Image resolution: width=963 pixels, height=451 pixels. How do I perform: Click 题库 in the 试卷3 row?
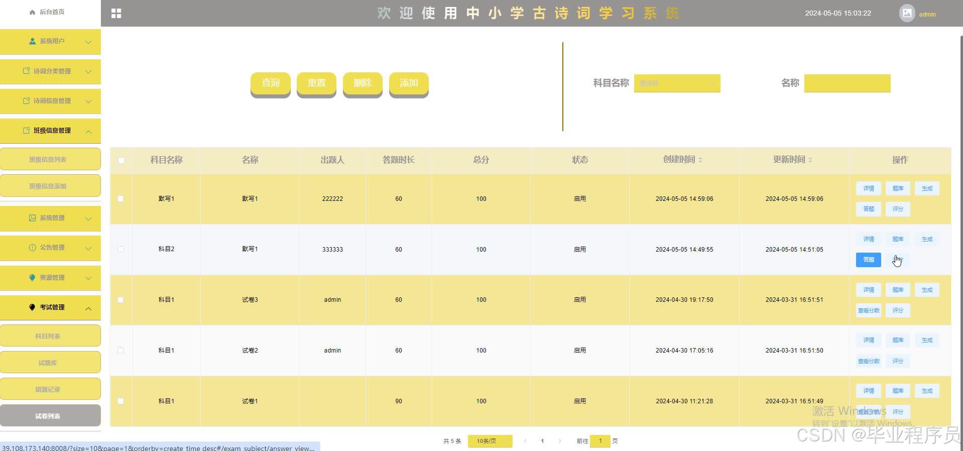[x=898, y=290]
